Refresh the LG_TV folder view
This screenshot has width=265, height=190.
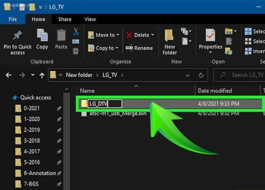[201, 75]
